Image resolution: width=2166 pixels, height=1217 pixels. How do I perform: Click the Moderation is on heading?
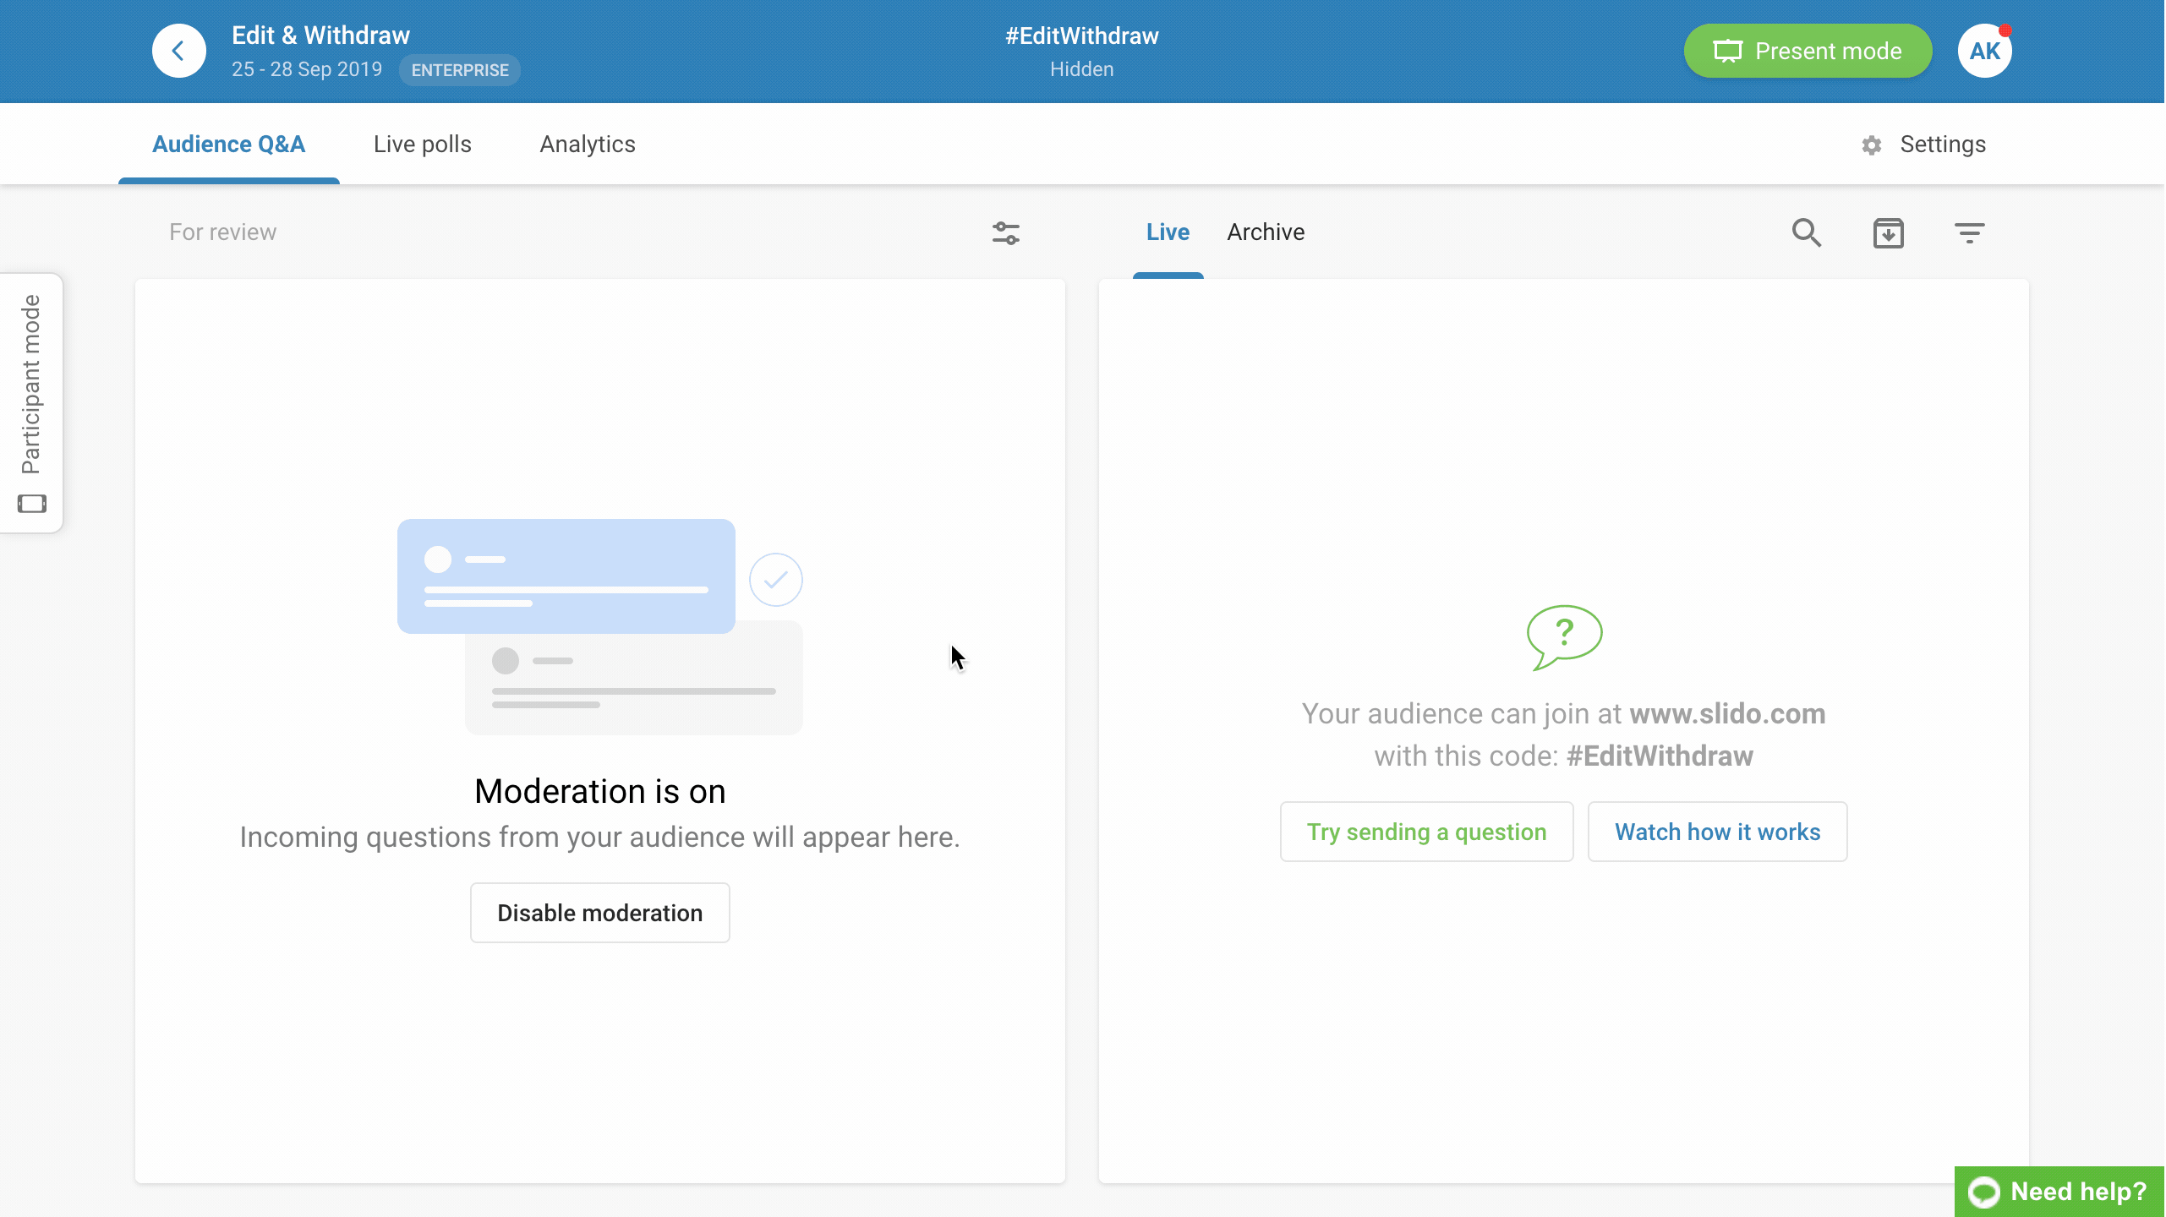[600, 791]
